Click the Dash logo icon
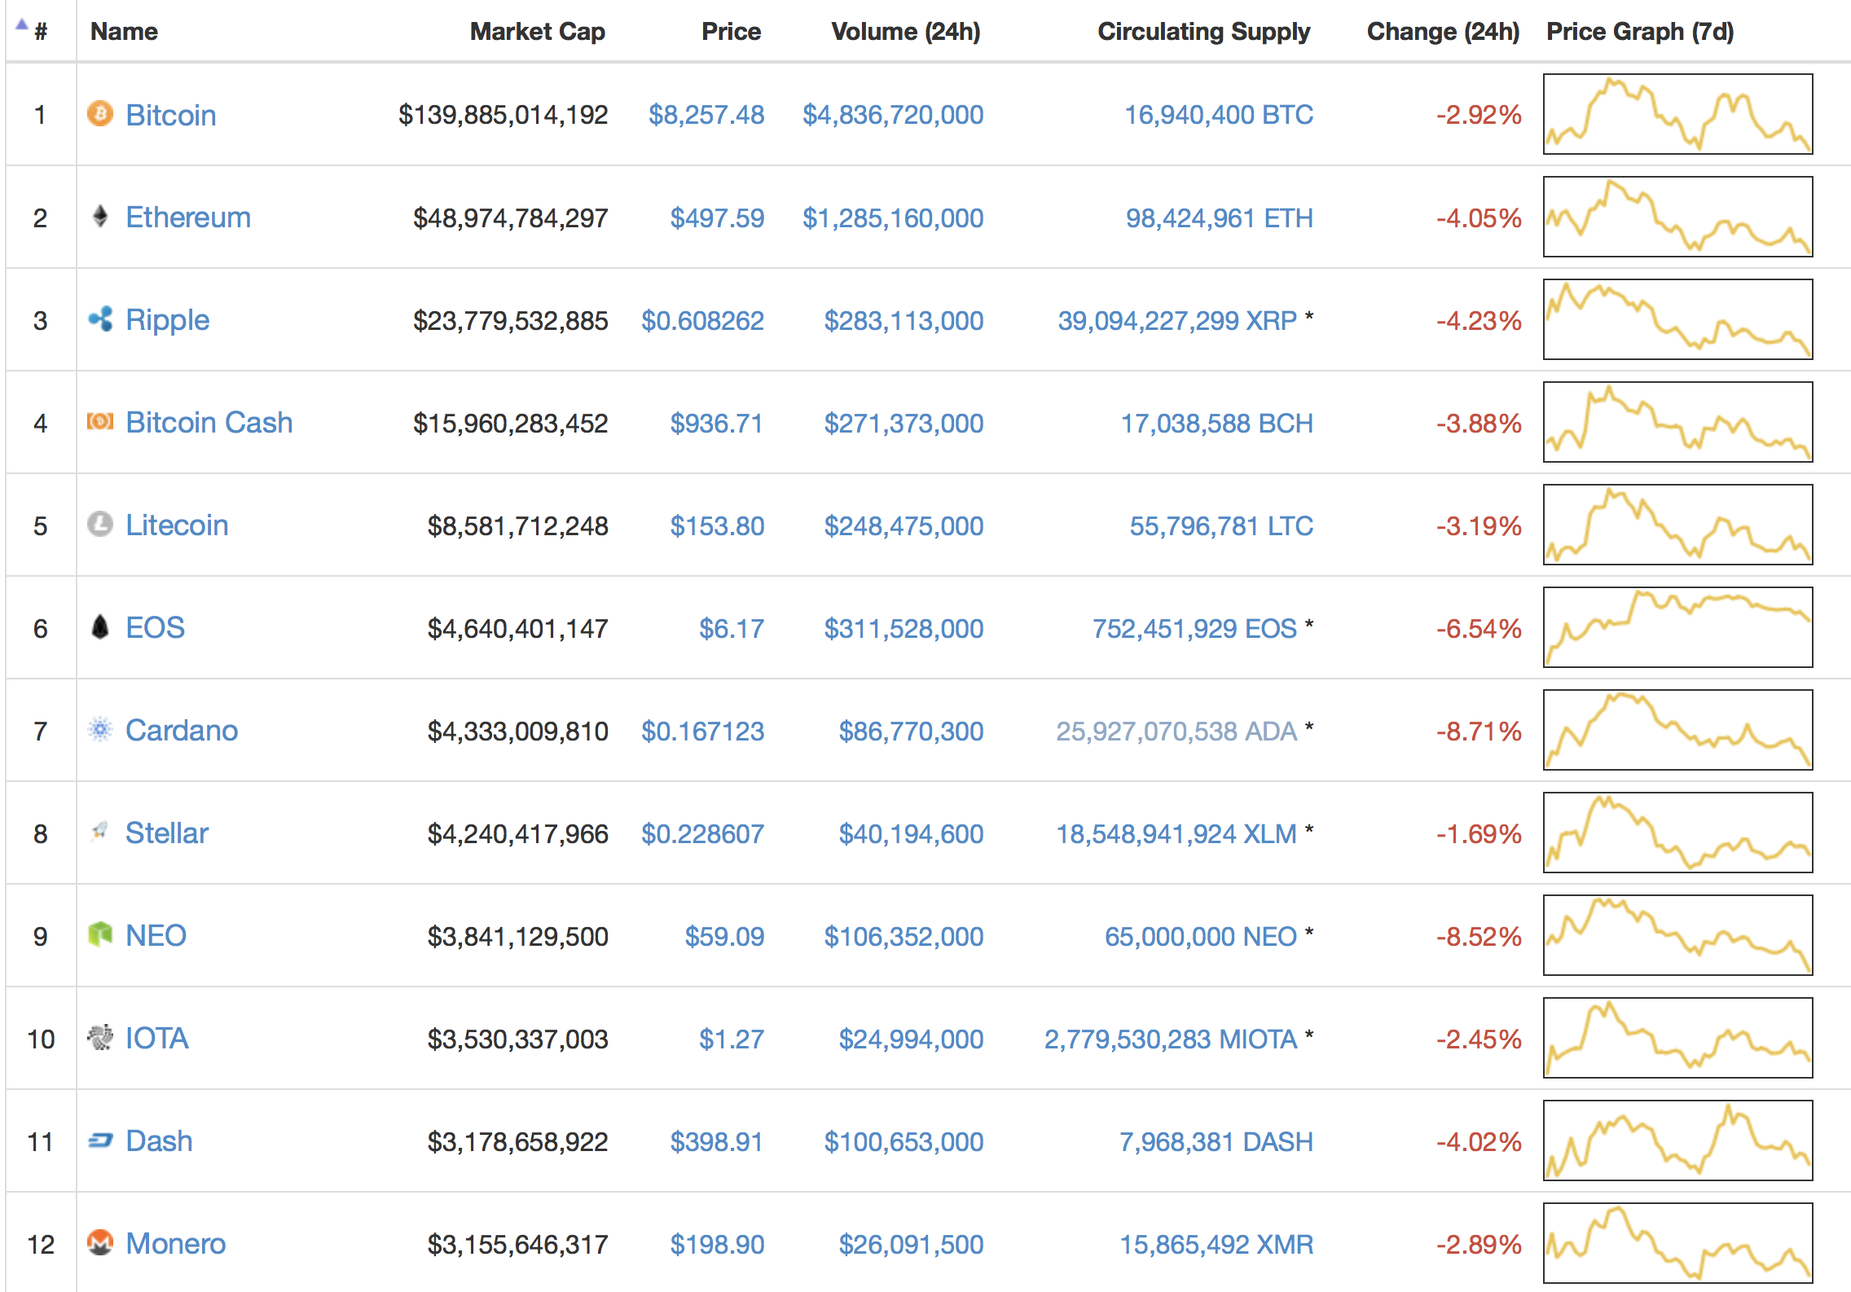This screenshot has height=1292, width=1851. point(100,1140)
